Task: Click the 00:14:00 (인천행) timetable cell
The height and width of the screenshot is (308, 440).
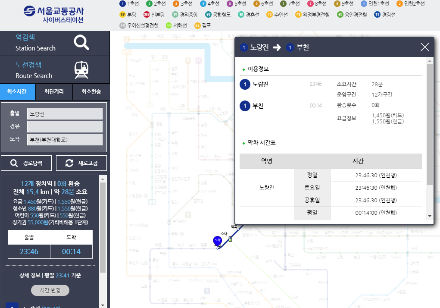Action: (x=376, y=213)
